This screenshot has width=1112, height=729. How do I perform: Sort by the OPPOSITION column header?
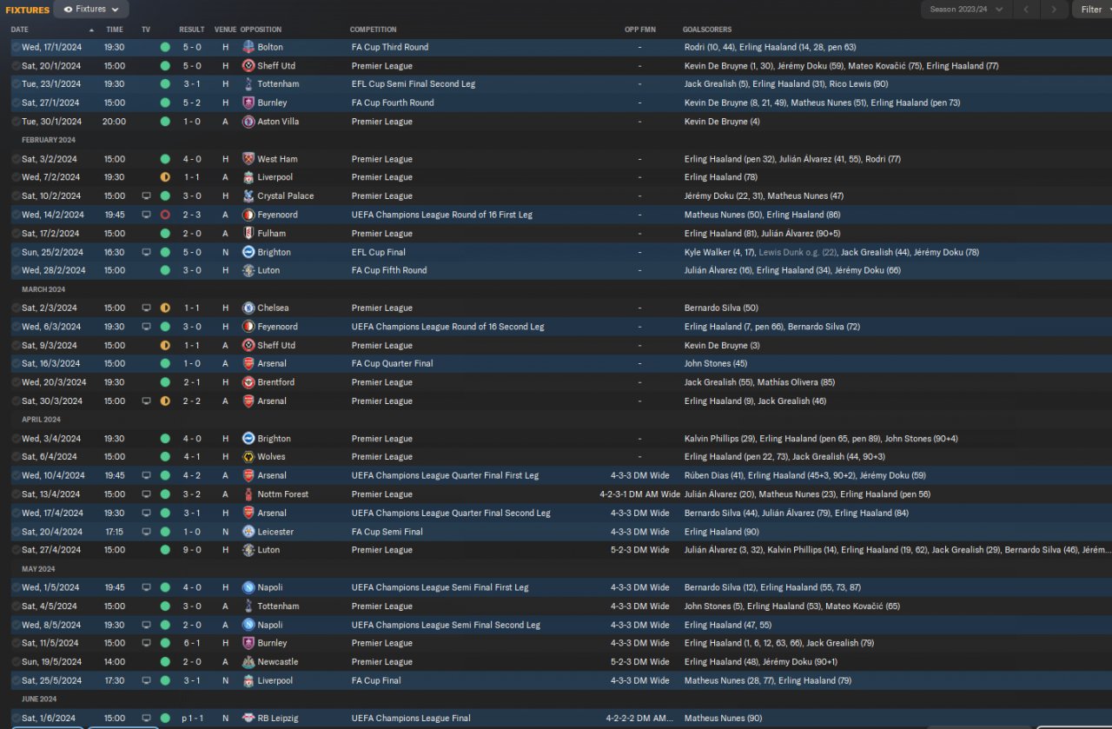pos(261,30)
